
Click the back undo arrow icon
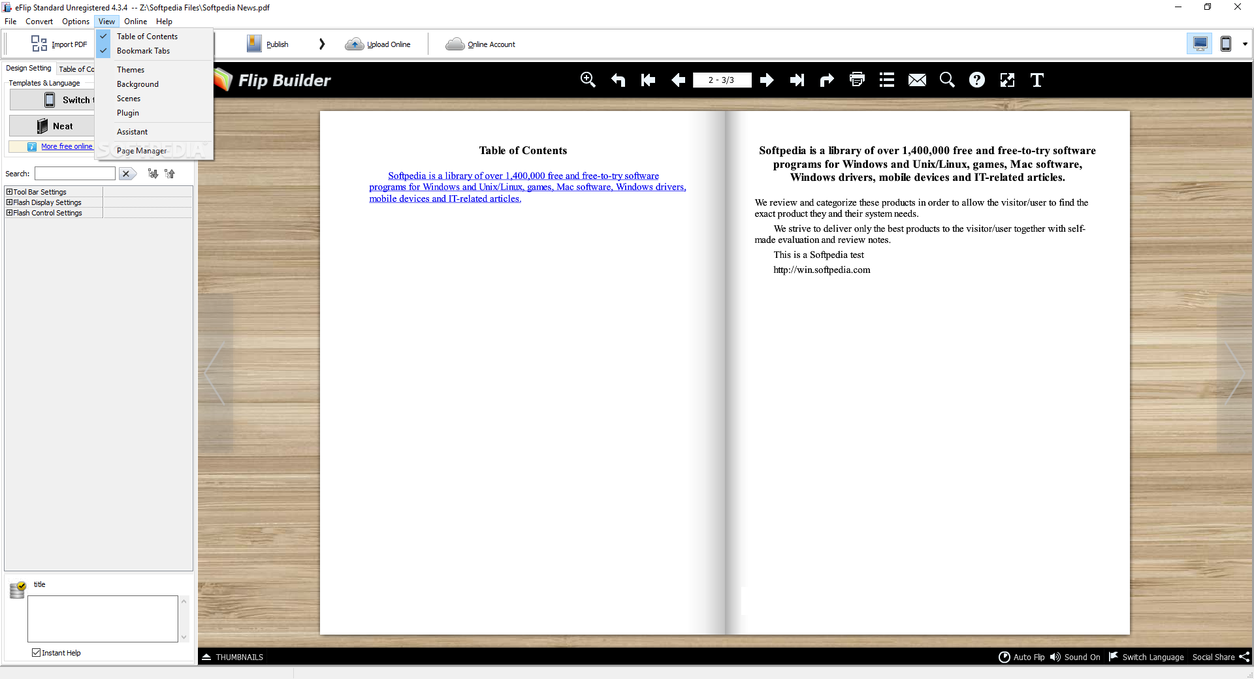618,80
